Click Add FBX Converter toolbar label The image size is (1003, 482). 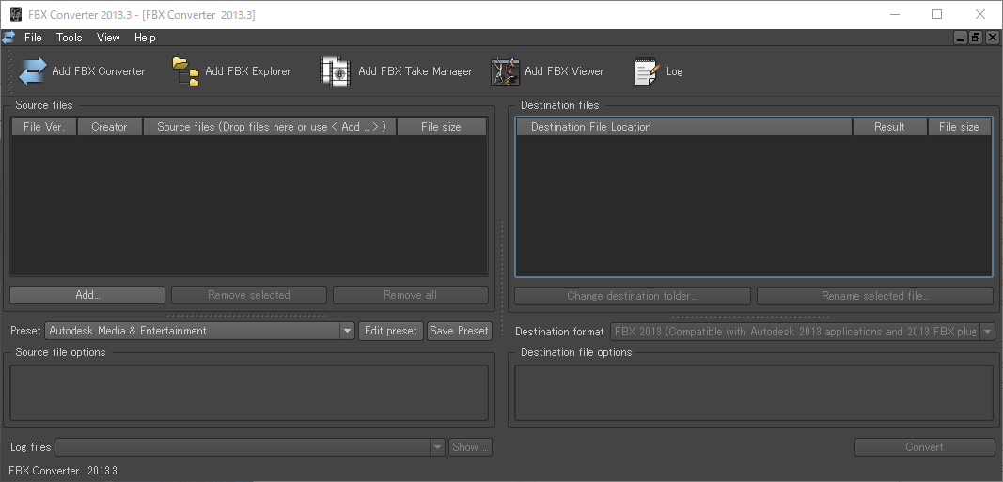(99, 71)
